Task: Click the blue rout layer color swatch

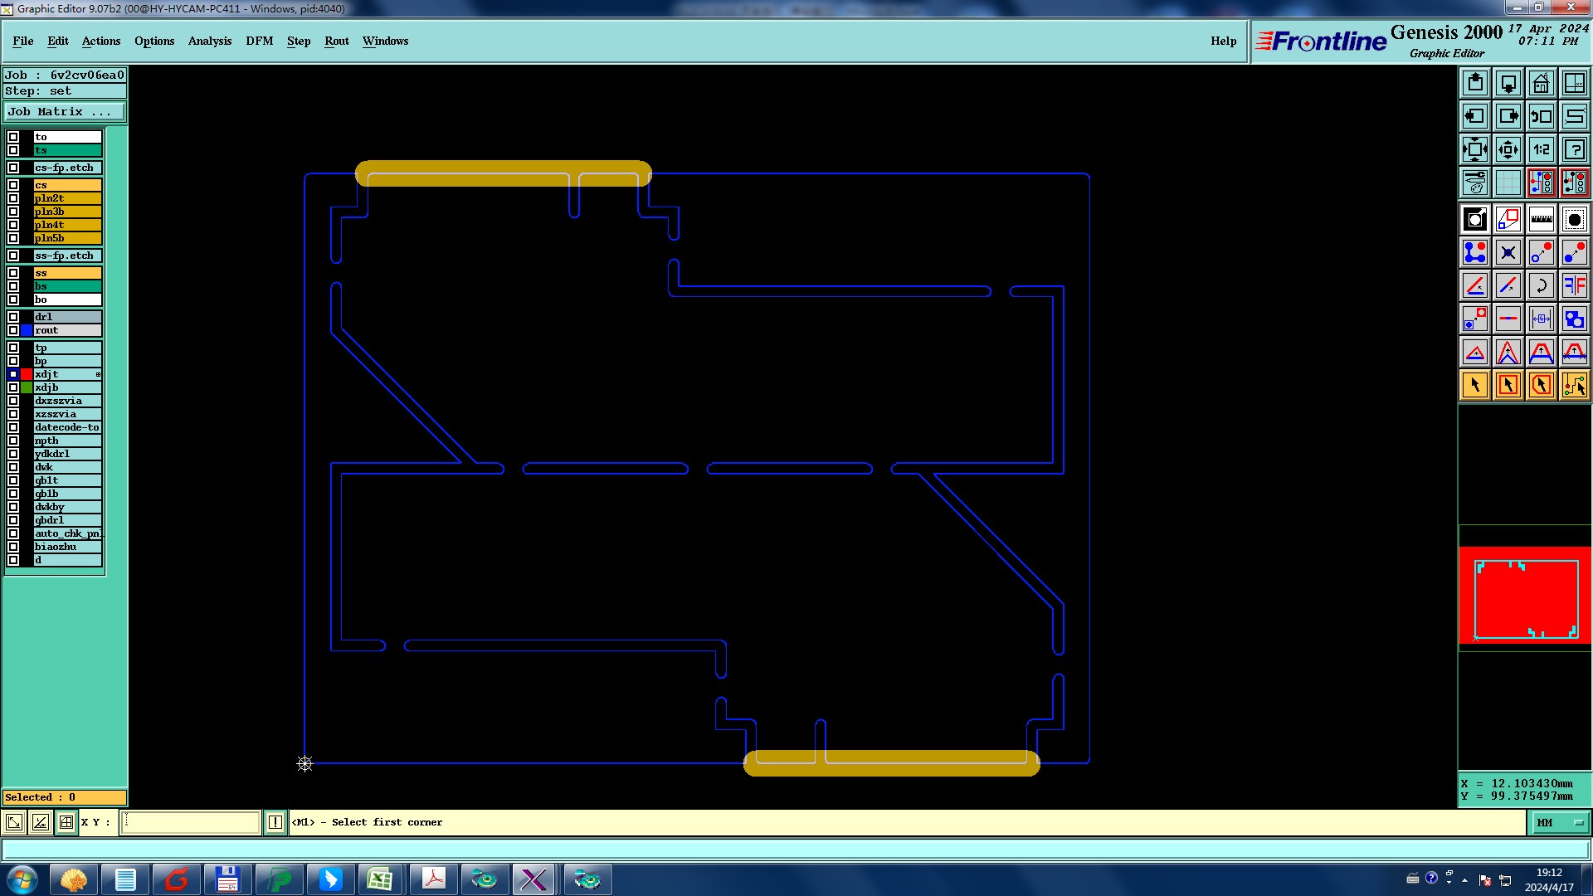Action: pyautogui.click(x=27, y=330)
